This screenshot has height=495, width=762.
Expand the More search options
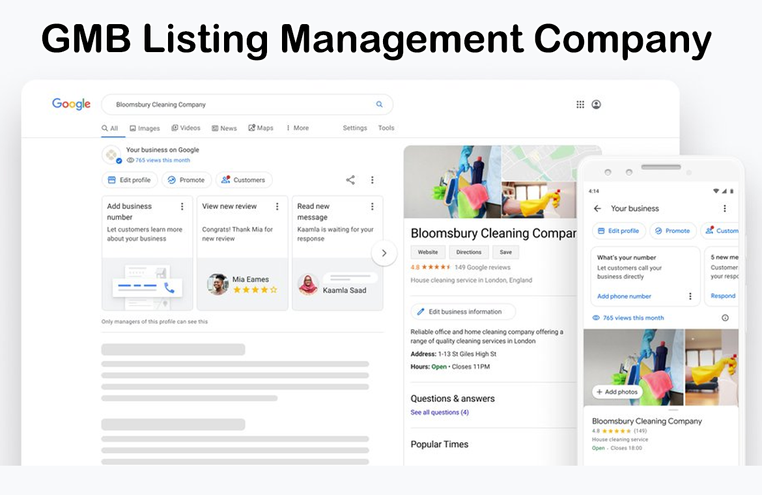click(298, 128)
